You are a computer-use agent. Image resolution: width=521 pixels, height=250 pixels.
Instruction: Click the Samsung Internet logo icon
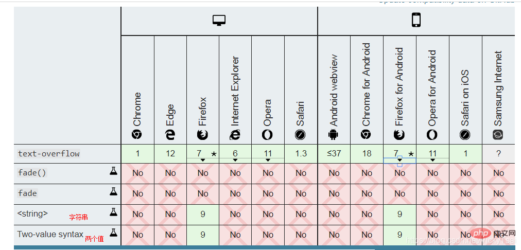498,134
